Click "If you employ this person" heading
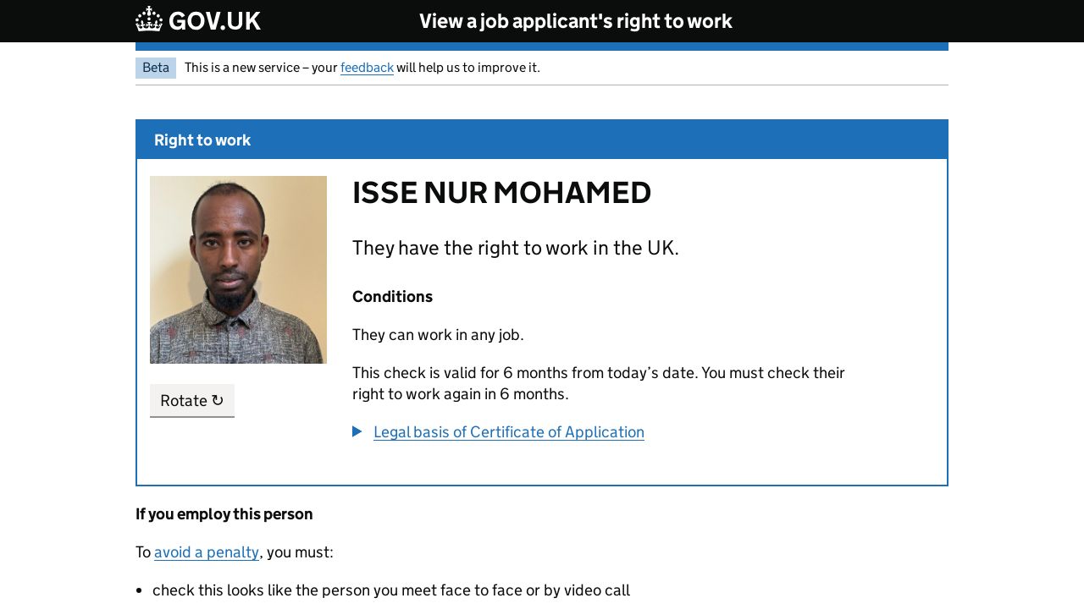 coord(224,514)
